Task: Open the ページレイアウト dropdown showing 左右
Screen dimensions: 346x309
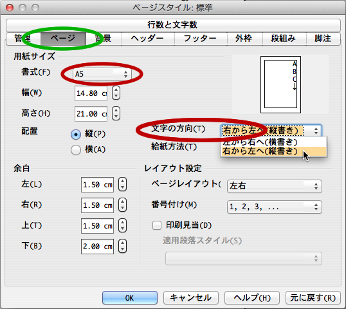Action: pos(274,186)
